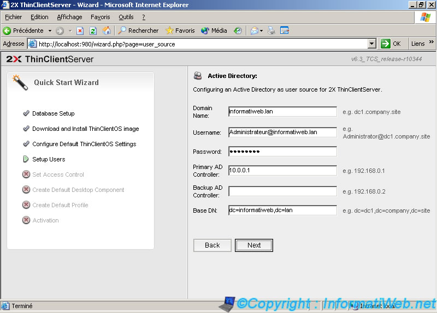
Task: Click the Primary AD Controller field
Action: tap(282, 170)
